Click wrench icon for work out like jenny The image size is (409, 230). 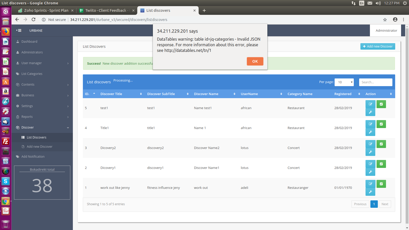(x=370, y=192)
